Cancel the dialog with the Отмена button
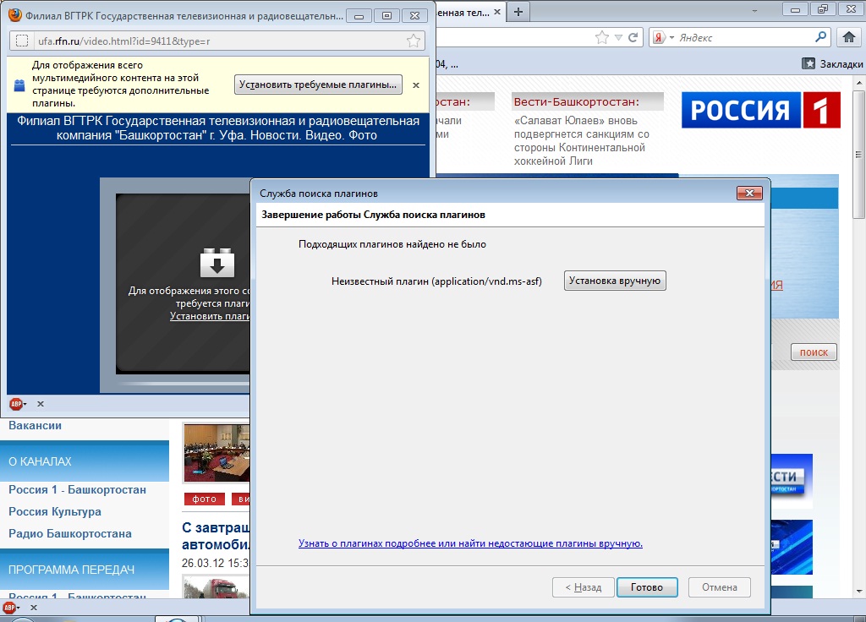Viewport: 866px width, 622px height. (x=719, y=587)
